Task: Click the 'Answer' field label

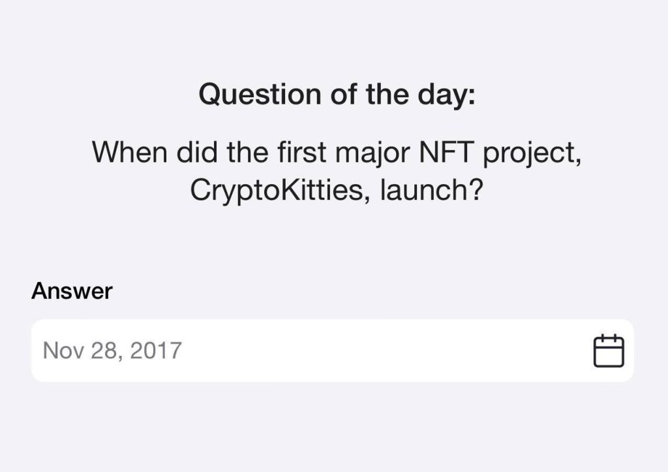Action: [72, 291]
